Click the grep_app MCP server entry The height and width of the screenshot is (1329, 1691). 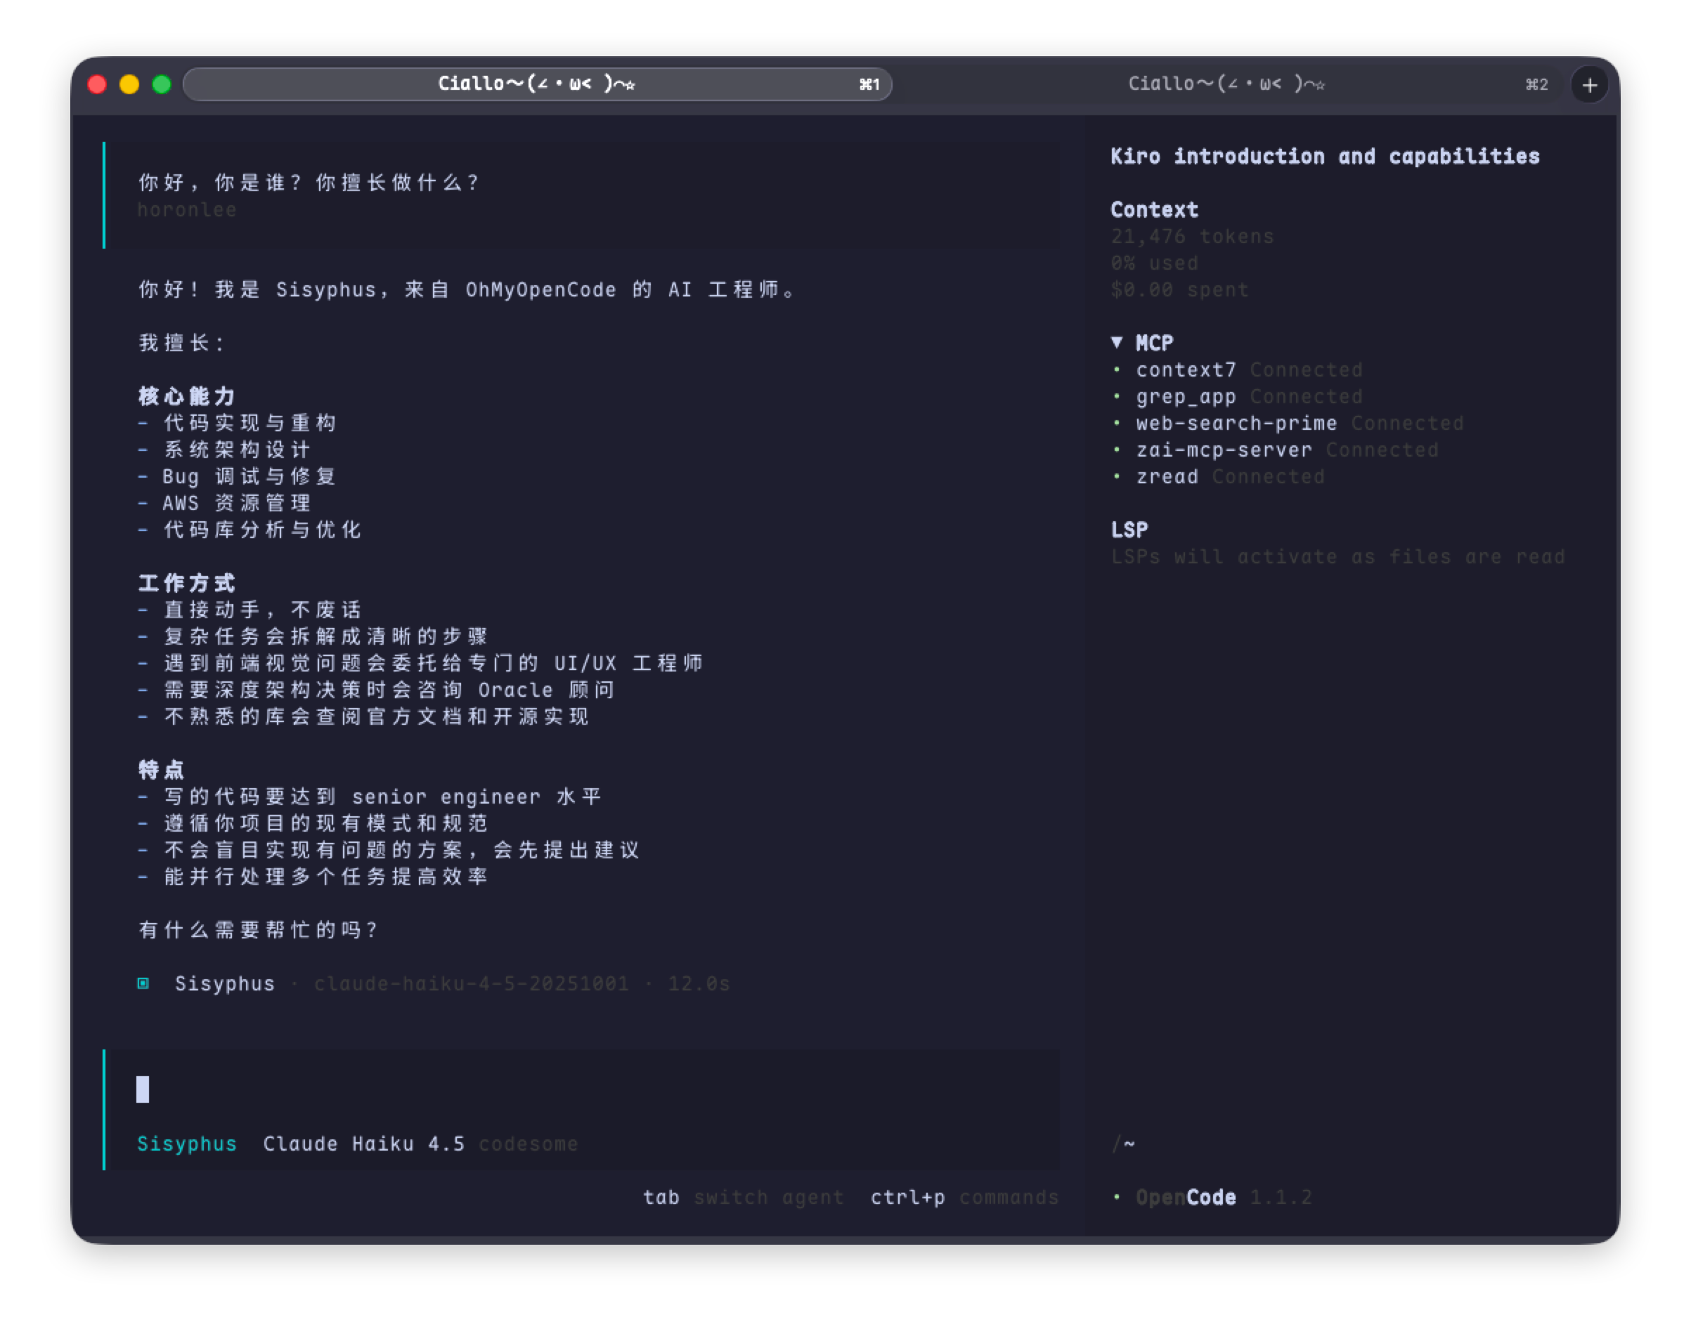point(1185,396)
